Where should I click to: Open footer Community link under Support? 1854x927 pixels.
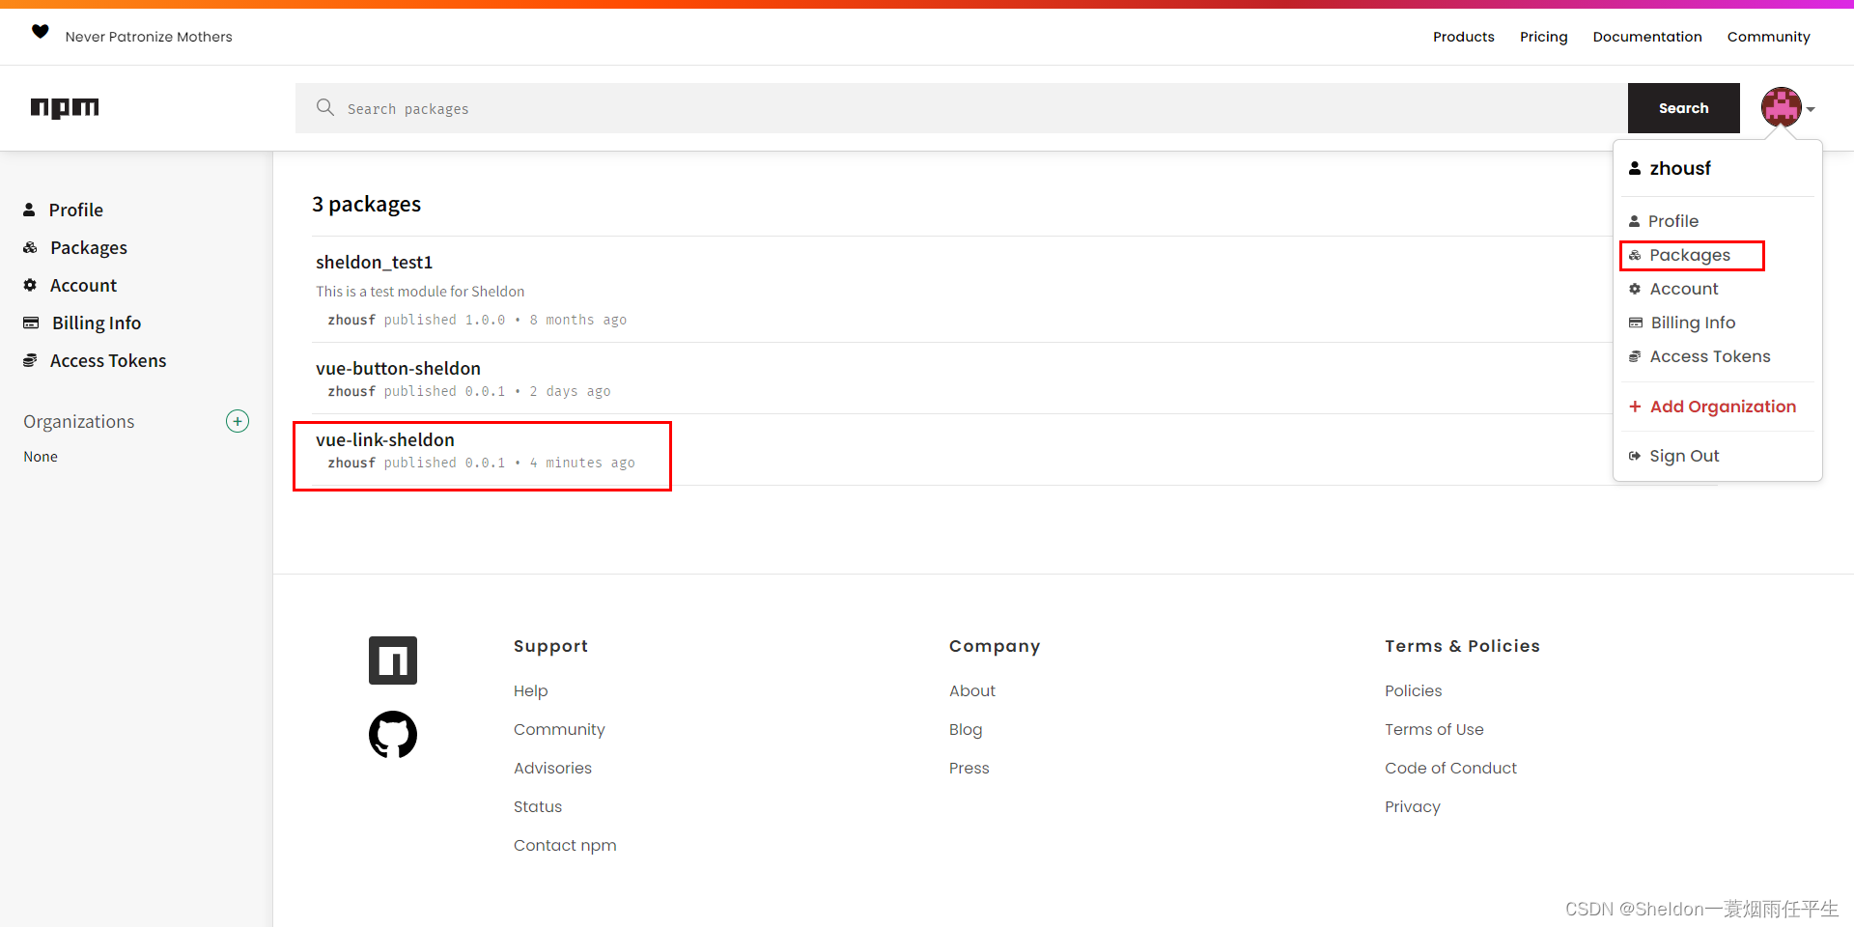[x=559, y=729]
